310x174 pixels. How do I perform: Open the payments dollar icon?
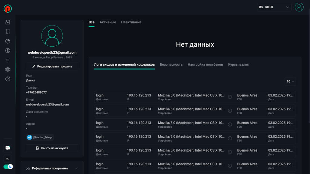tap(8, 51)
